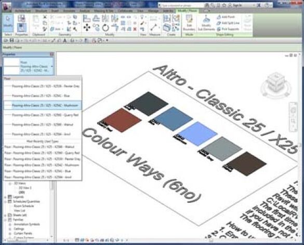This screenshot has height=245, width=304.
Task: Click the Pewter Grey colour swatch
Action: (x=223, y=149)
